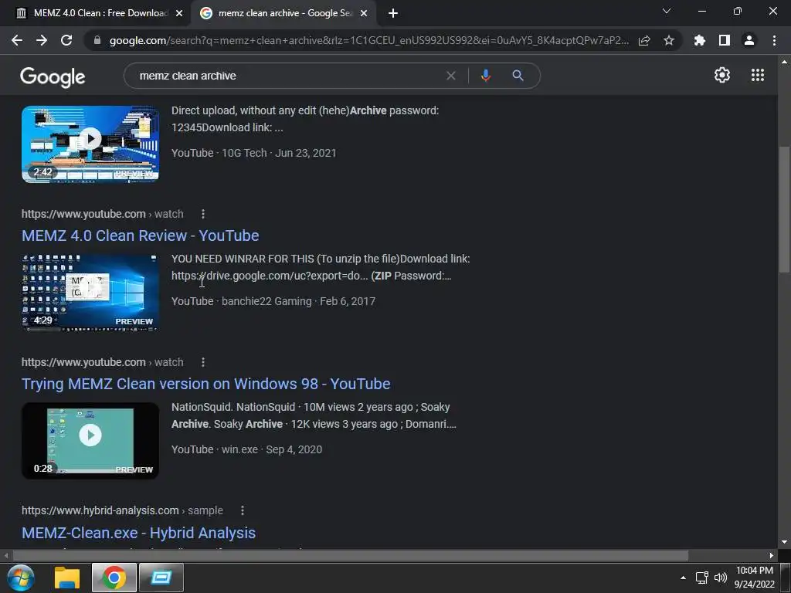Click the hybrid-analysis.com sample URL
This screenshot has width=791, height=593.
pyautogui.click(x=122, y=510)
